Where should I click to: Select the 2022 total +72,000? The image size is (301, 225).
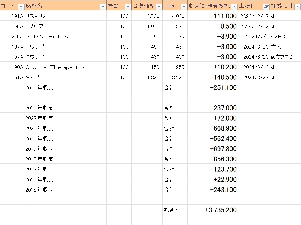pos(213,118)
